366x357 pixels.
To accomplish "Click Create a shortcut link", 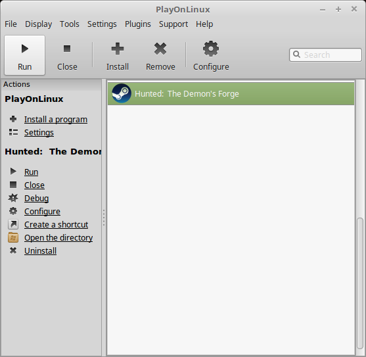I will (57, 224).
